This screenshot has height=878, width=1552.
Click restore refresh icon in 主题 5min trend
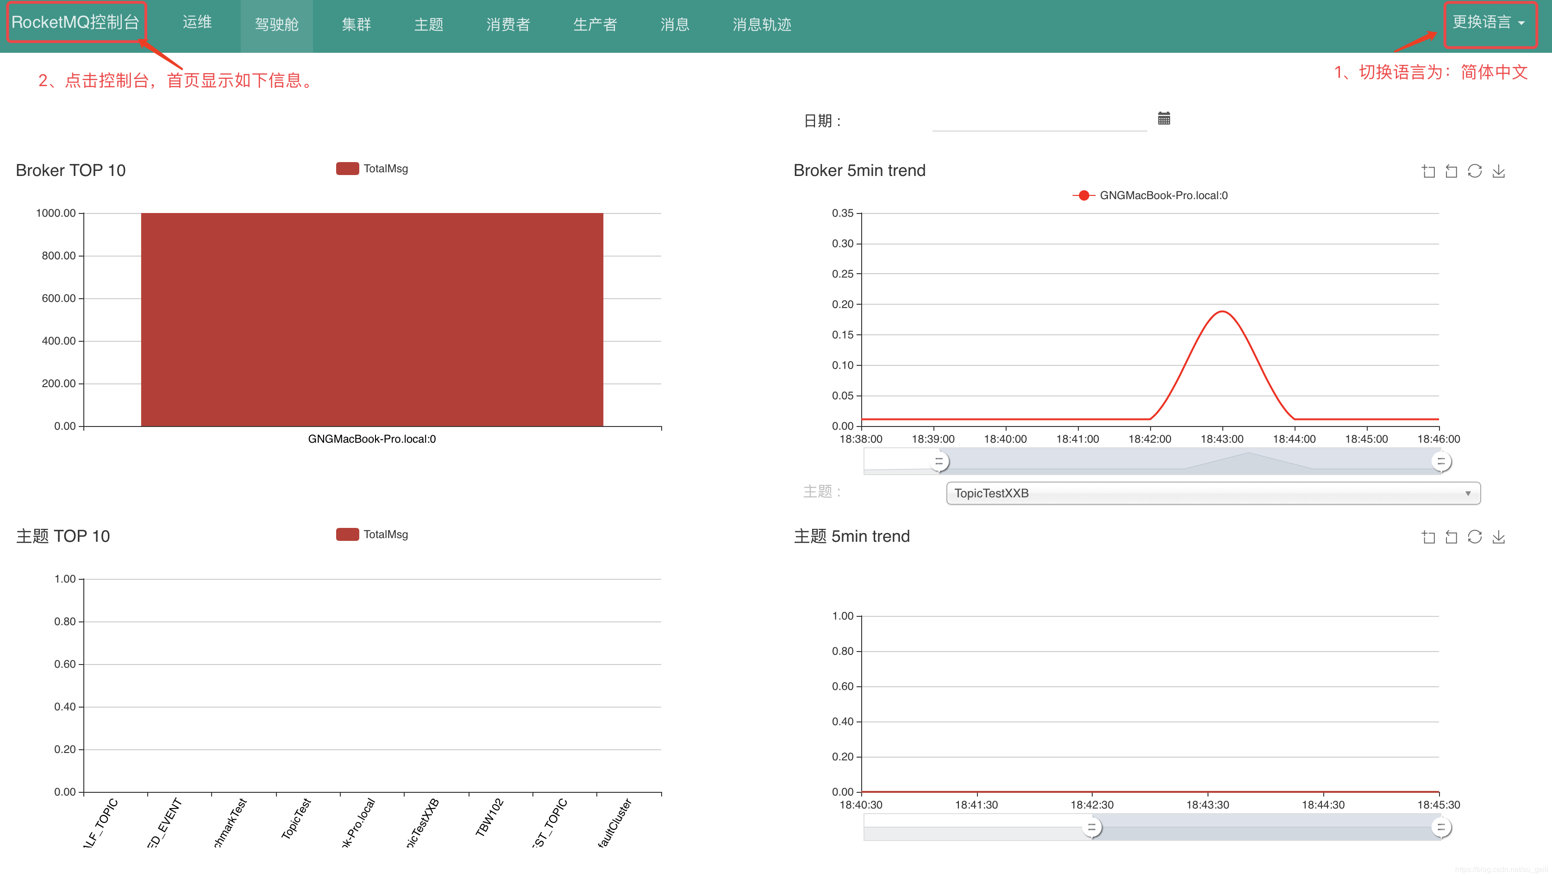1475,537
